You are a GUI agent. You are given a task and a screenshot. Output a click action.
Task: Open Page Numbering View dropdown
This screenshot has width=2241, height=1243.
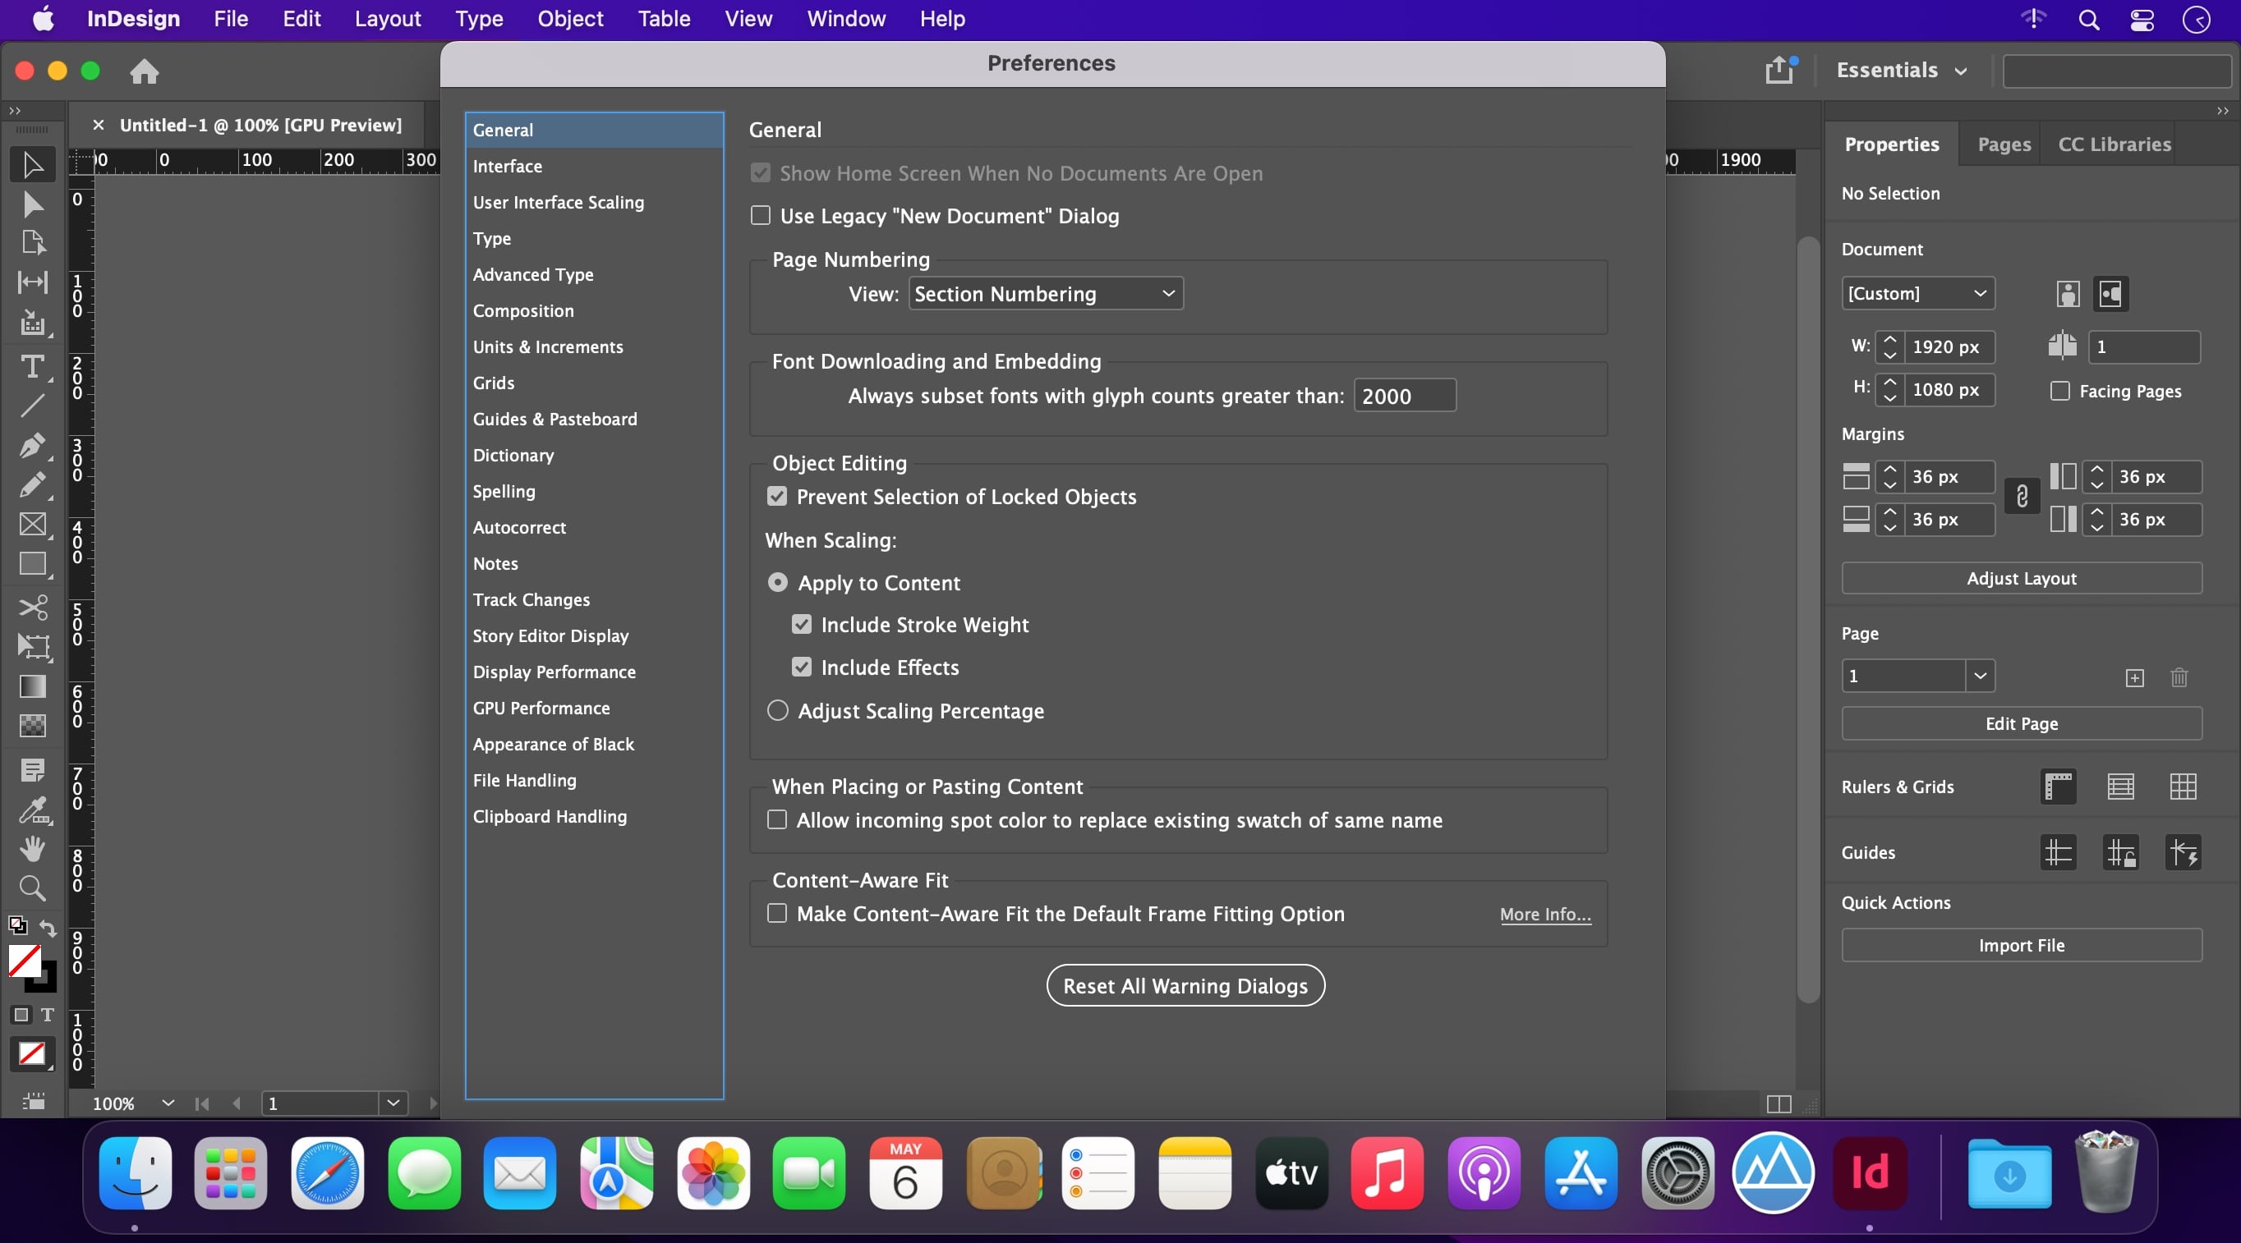tap(1046, 294)
